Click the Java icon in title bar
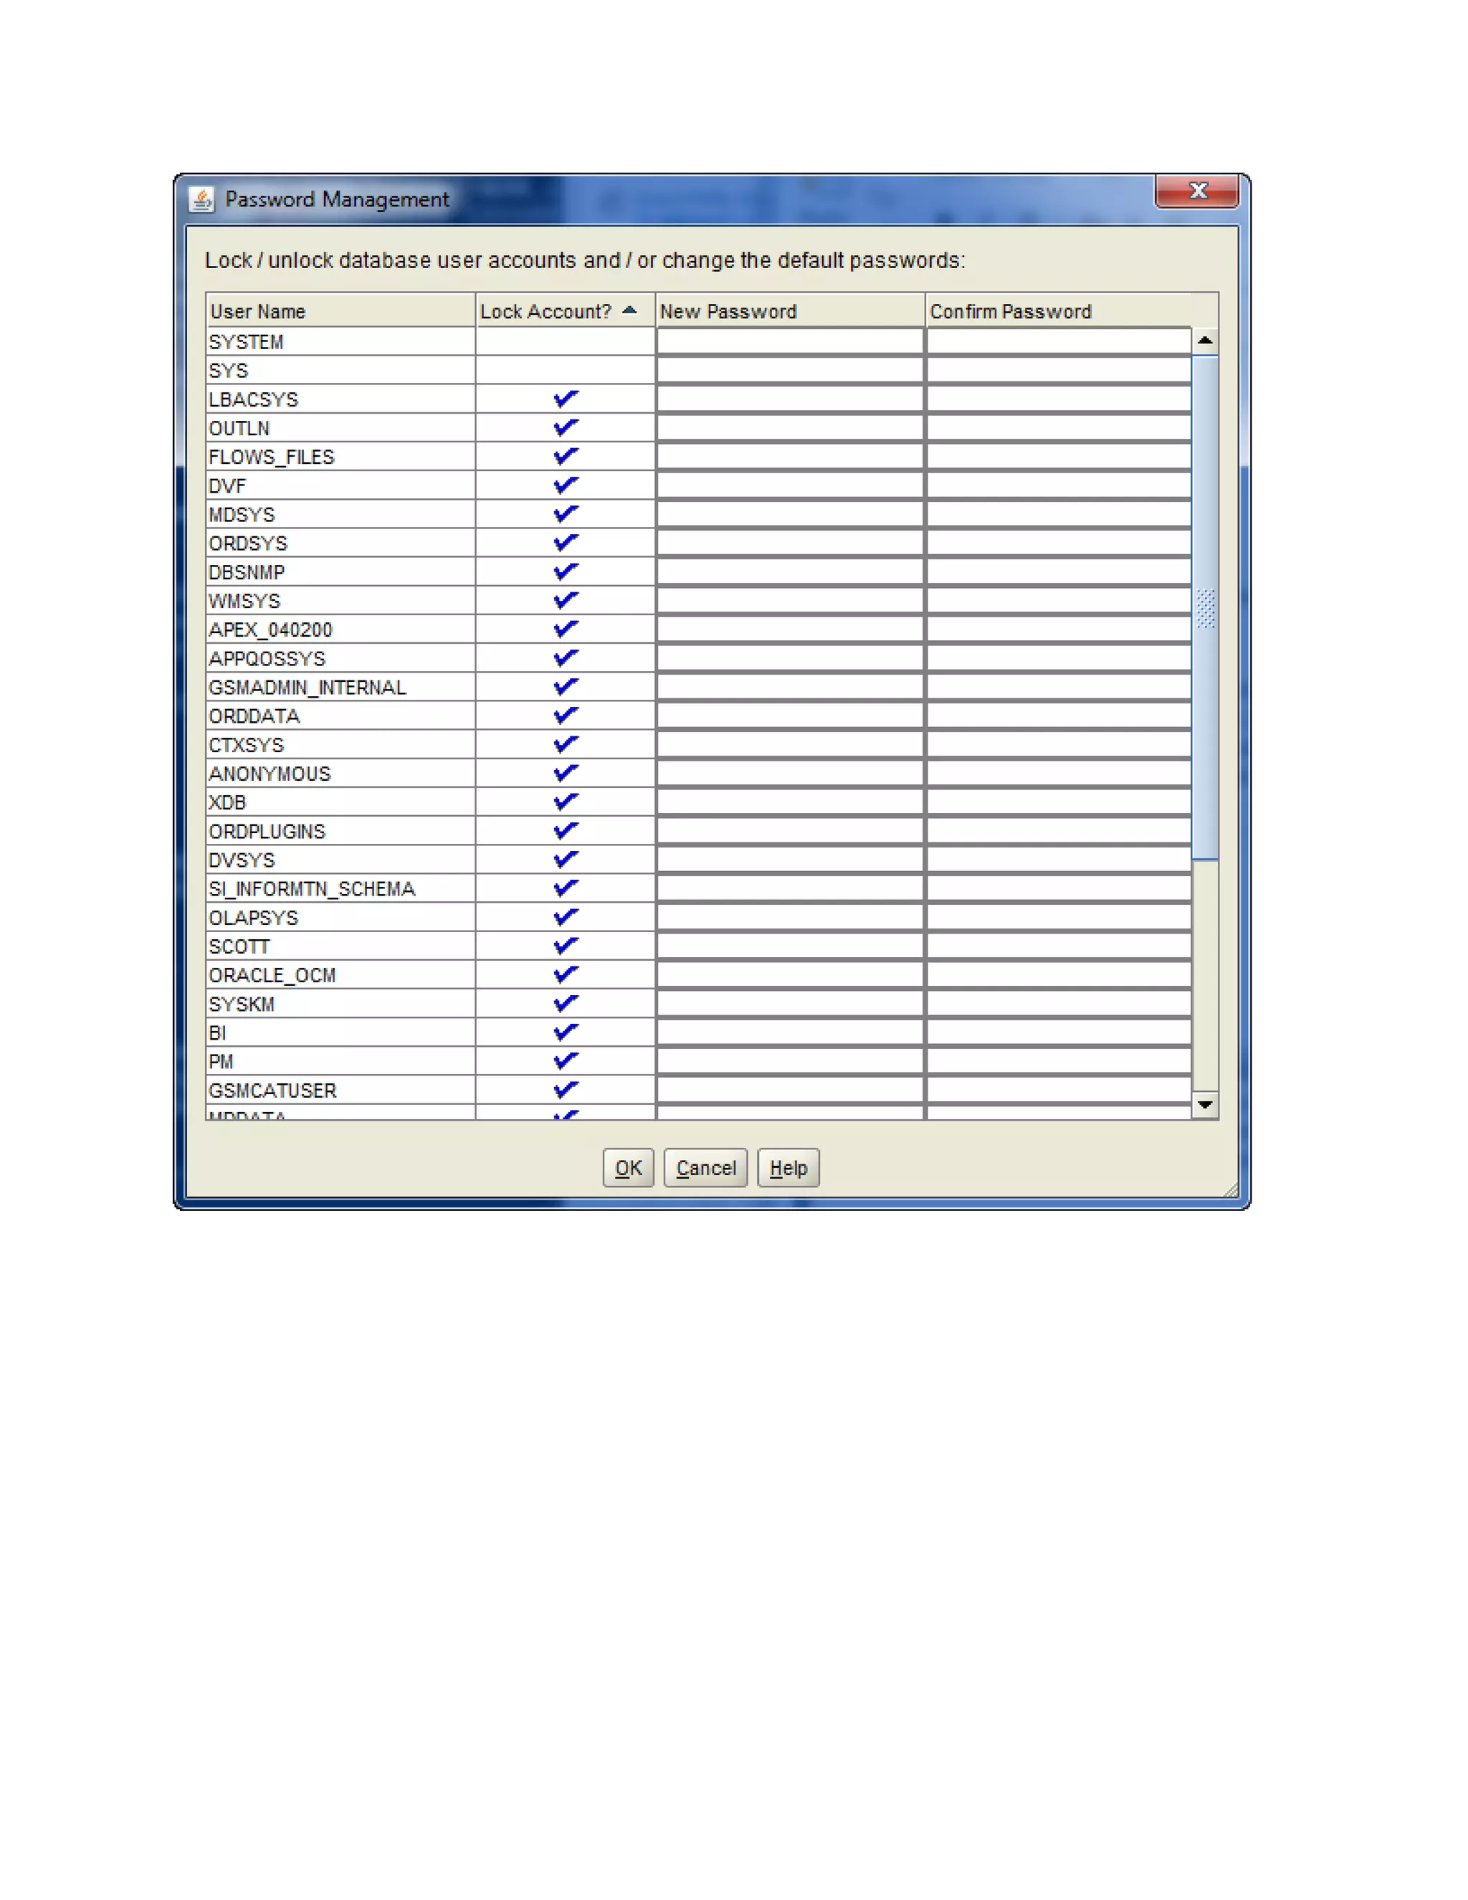Screen dimensions: 1468x1900 [x=201, y=199]
